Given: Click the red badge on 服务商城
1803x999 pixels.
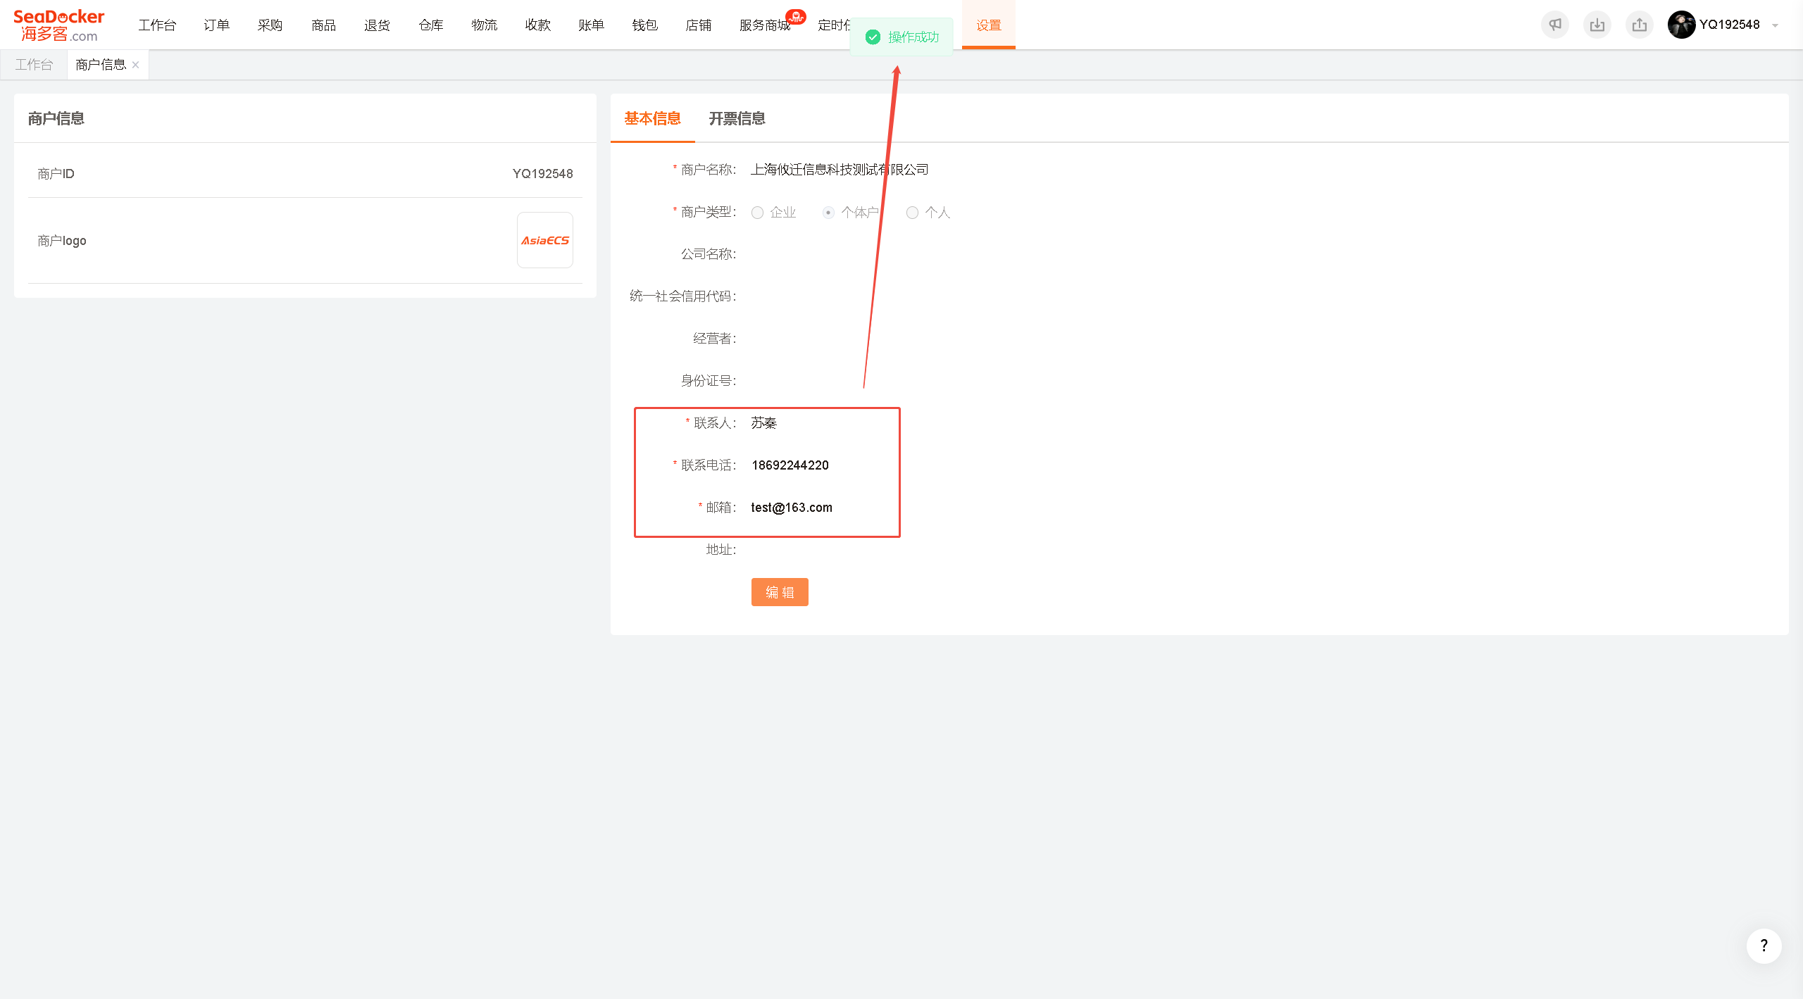Looking at the screenshot, I should point(796,16).
